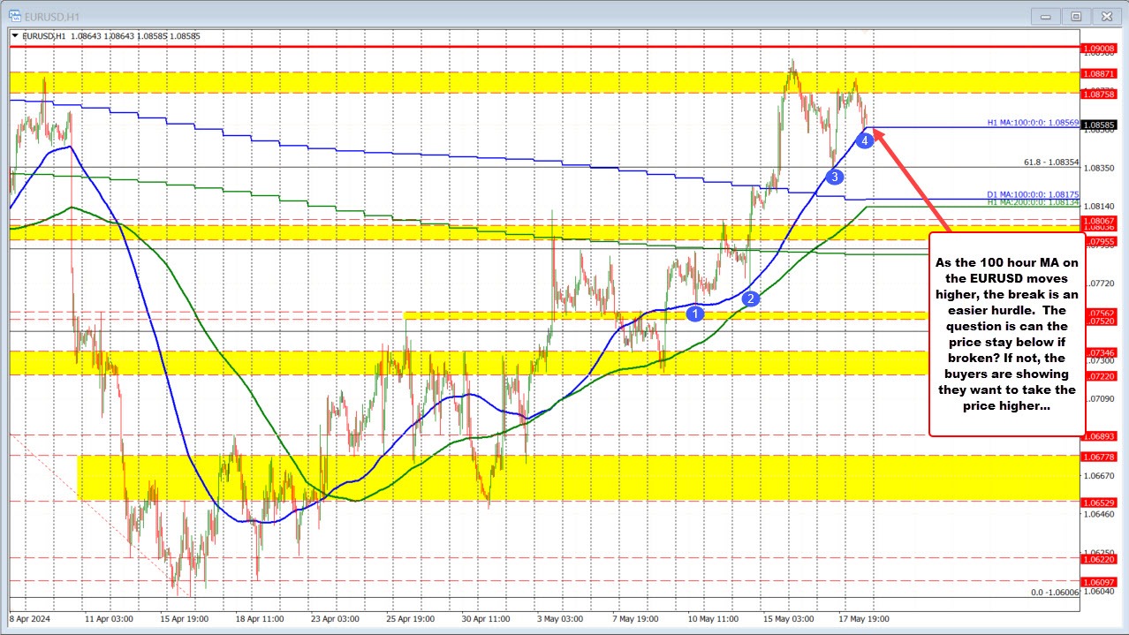Click the restore window icon

(x=1075, y=15)
